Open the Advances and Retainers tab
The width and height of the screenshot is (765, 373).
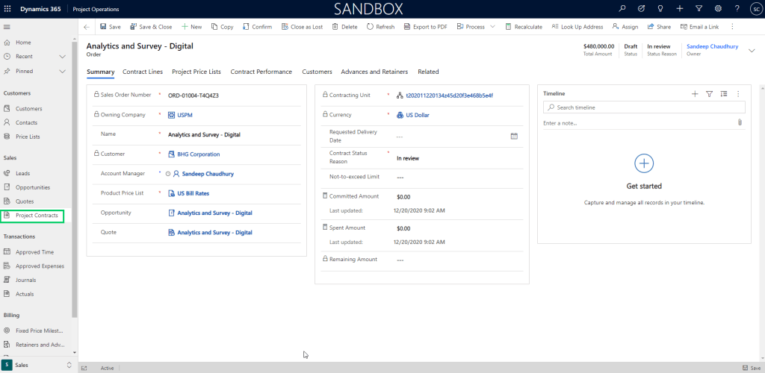pos(374,72)
